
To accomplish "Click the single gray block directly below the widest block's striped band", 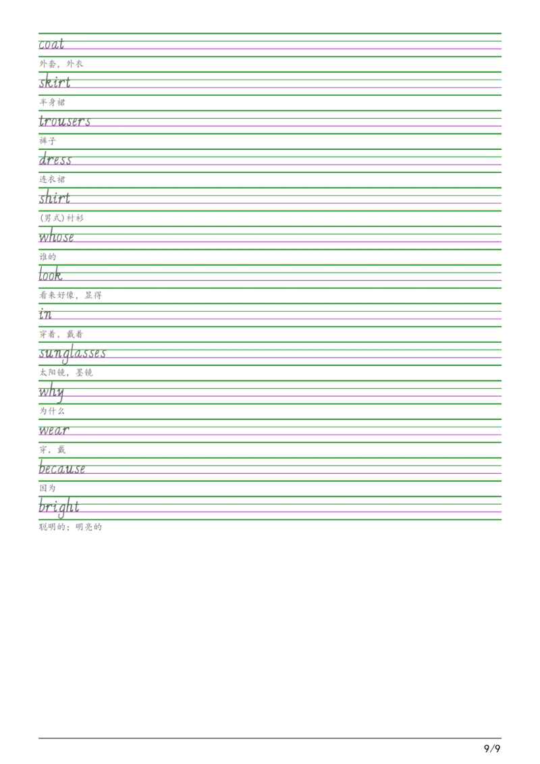I will click(x=45, y=313).
